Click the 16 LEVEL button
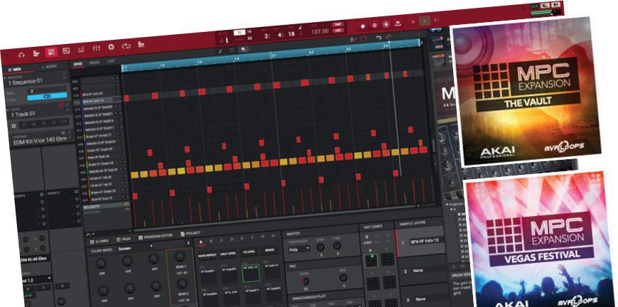Viewport: 618px width, 307px height. [250, 252]
